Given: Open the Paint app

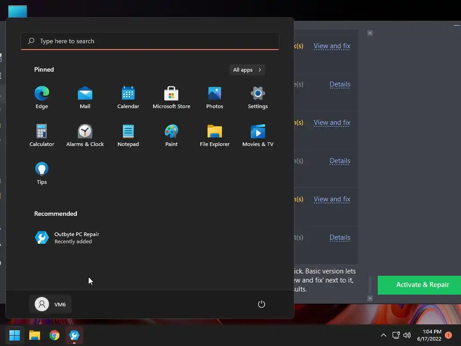Looking at the screenshot, I should 172,135.
